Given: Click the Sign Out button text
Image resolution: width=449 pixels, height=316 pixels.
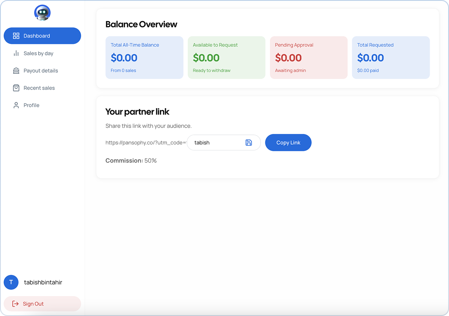Looking at the screenshot, I should [x=33, y=304].
